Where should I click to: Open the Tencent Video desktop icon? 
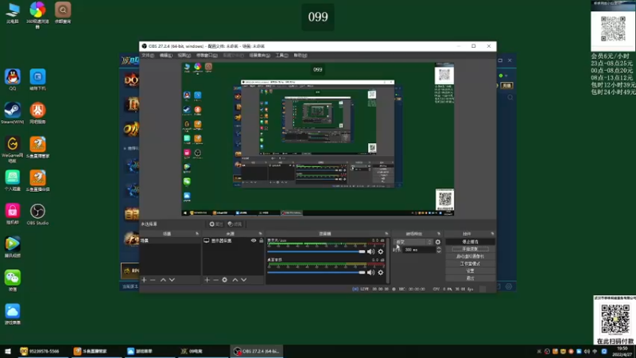coord(13,247)
